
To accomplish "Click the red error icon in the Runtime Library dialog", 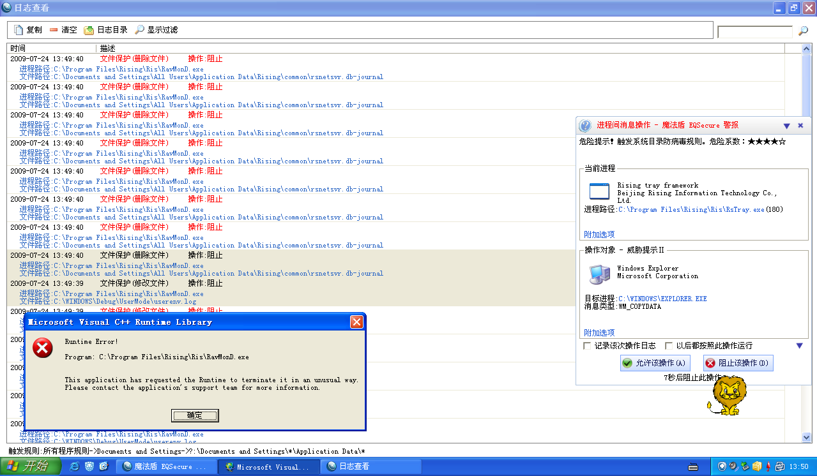I will 43,348.
